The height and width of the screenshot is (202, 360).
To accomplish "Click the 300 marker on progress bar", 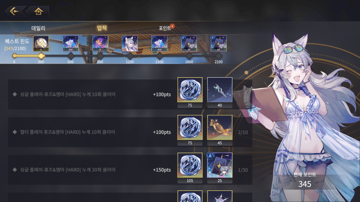I will pos(41,56).
